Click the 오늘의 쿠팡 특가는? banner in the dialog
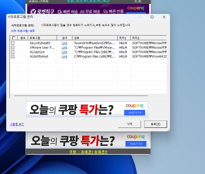Viewport: 205px width, 174px height. coord(87,109)
